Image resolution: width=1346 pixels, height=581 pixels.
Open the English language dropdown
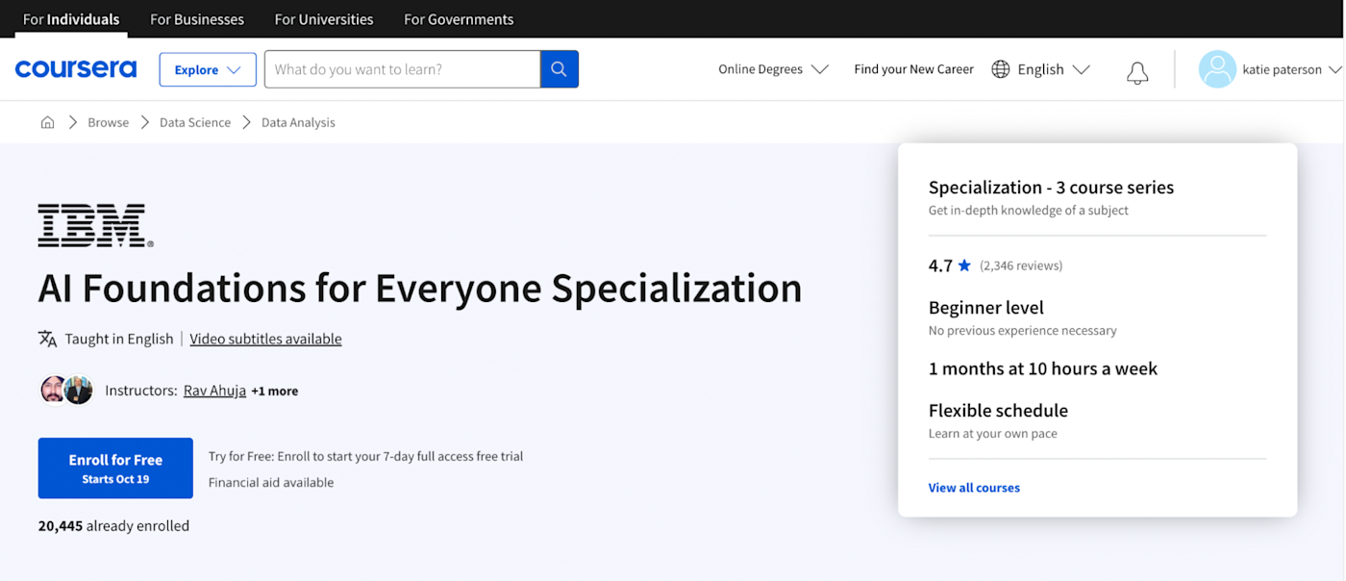tap(1040, 69)
